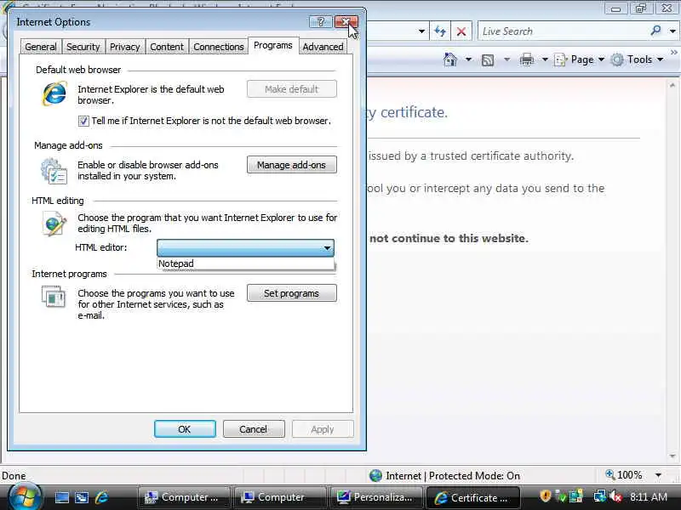
Task: Click the Live Search magnifier icon
Action: coord(655,31)
